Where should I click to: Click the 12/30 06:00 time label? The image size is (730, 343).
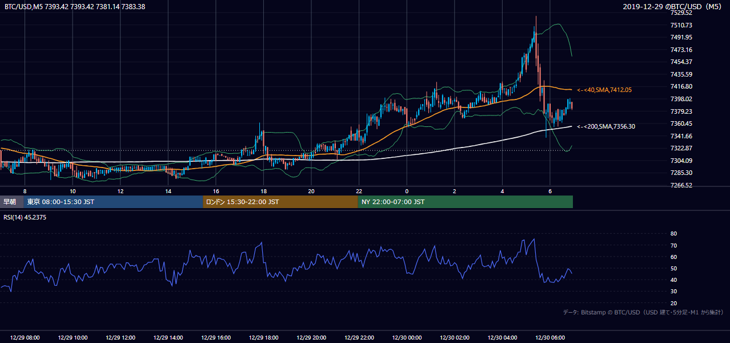pyautogui.click(x=550, y=338)
